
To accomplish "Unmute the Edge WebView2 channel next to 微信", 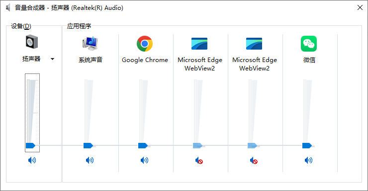I will click(254, 161).
